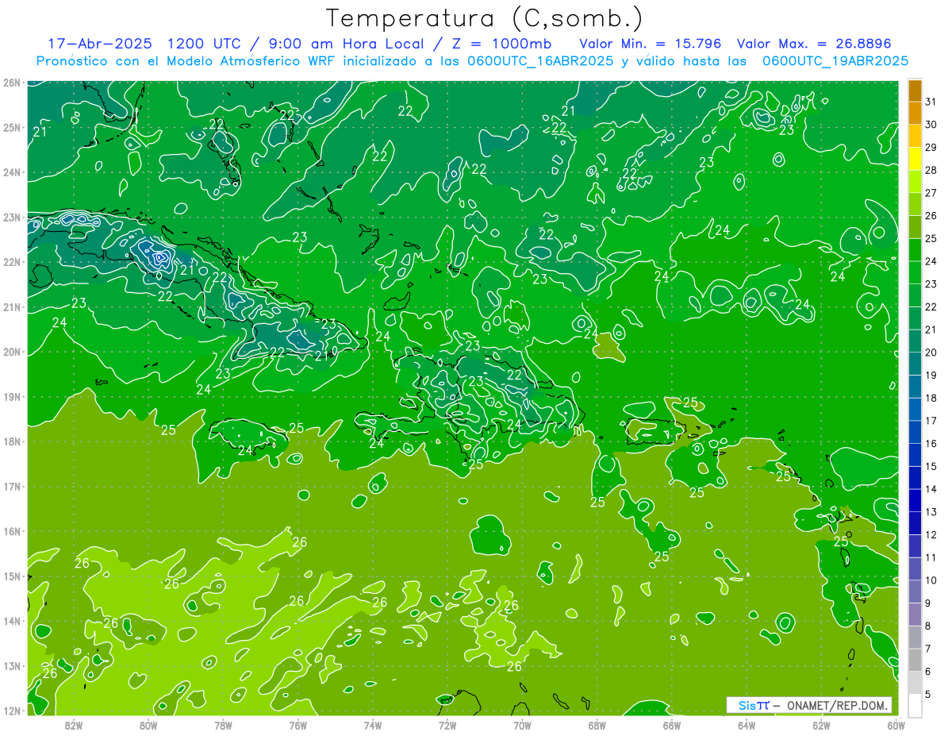
Task: Click the 72W longitude axis label
Action: point(447,725)
